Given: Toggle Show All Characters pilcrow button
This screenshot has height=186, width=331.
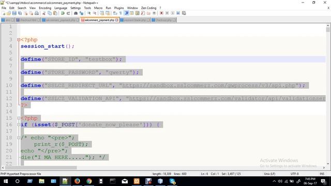Looking at the screenshot, I should (121, 13).
